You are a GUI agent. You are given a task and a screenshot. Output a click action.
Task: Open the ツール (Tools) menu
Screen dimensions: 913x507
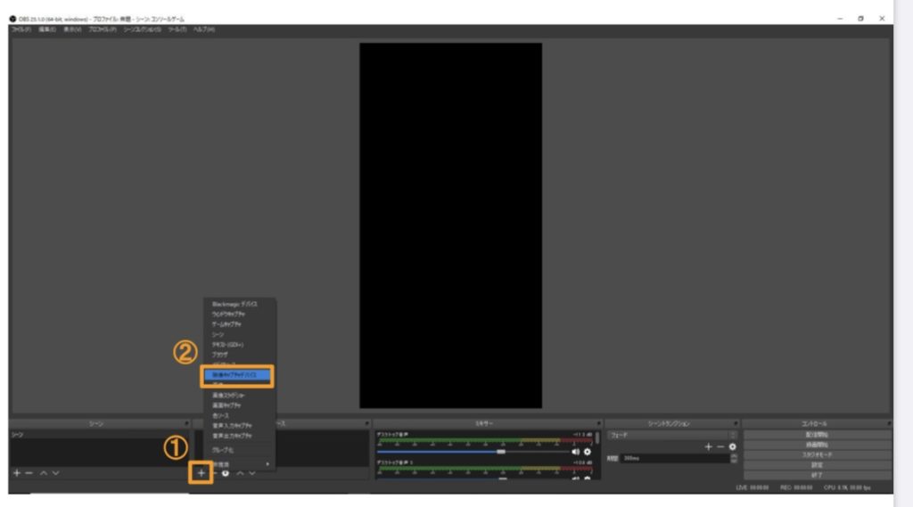pyautogui.click(x=177, y=29)
